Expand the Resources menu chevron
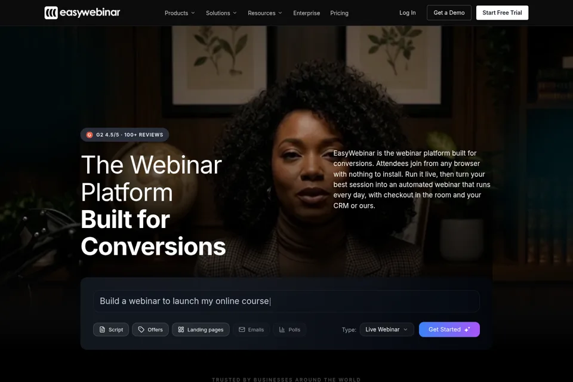The image size is (573, 382). (x=281, y=13)
